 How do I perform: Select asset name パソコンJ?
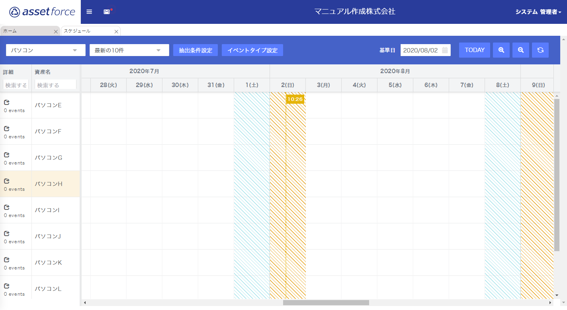48,236
